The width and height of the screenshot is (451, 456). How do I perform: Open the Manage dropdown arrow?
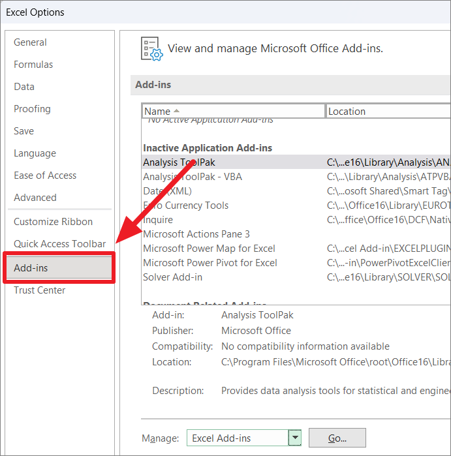[x=295, y=438]
